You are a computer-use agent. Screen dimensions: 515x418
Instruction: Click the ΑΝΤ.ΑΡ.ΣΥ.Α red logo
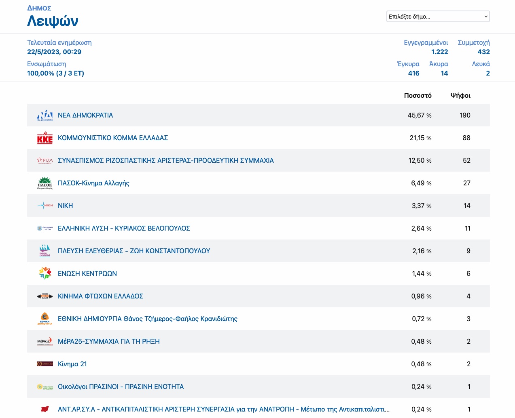[45, 409]
